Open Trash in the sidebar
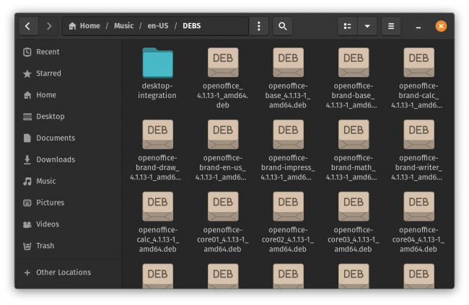Screen dimensions: 469x305 pos(69,245)
